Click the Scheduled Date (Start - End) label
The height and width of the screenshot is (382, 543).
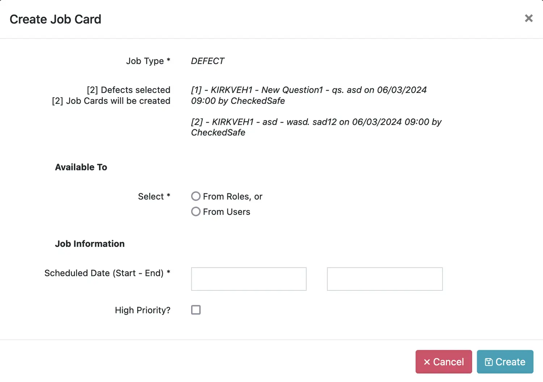pos(107,273)
